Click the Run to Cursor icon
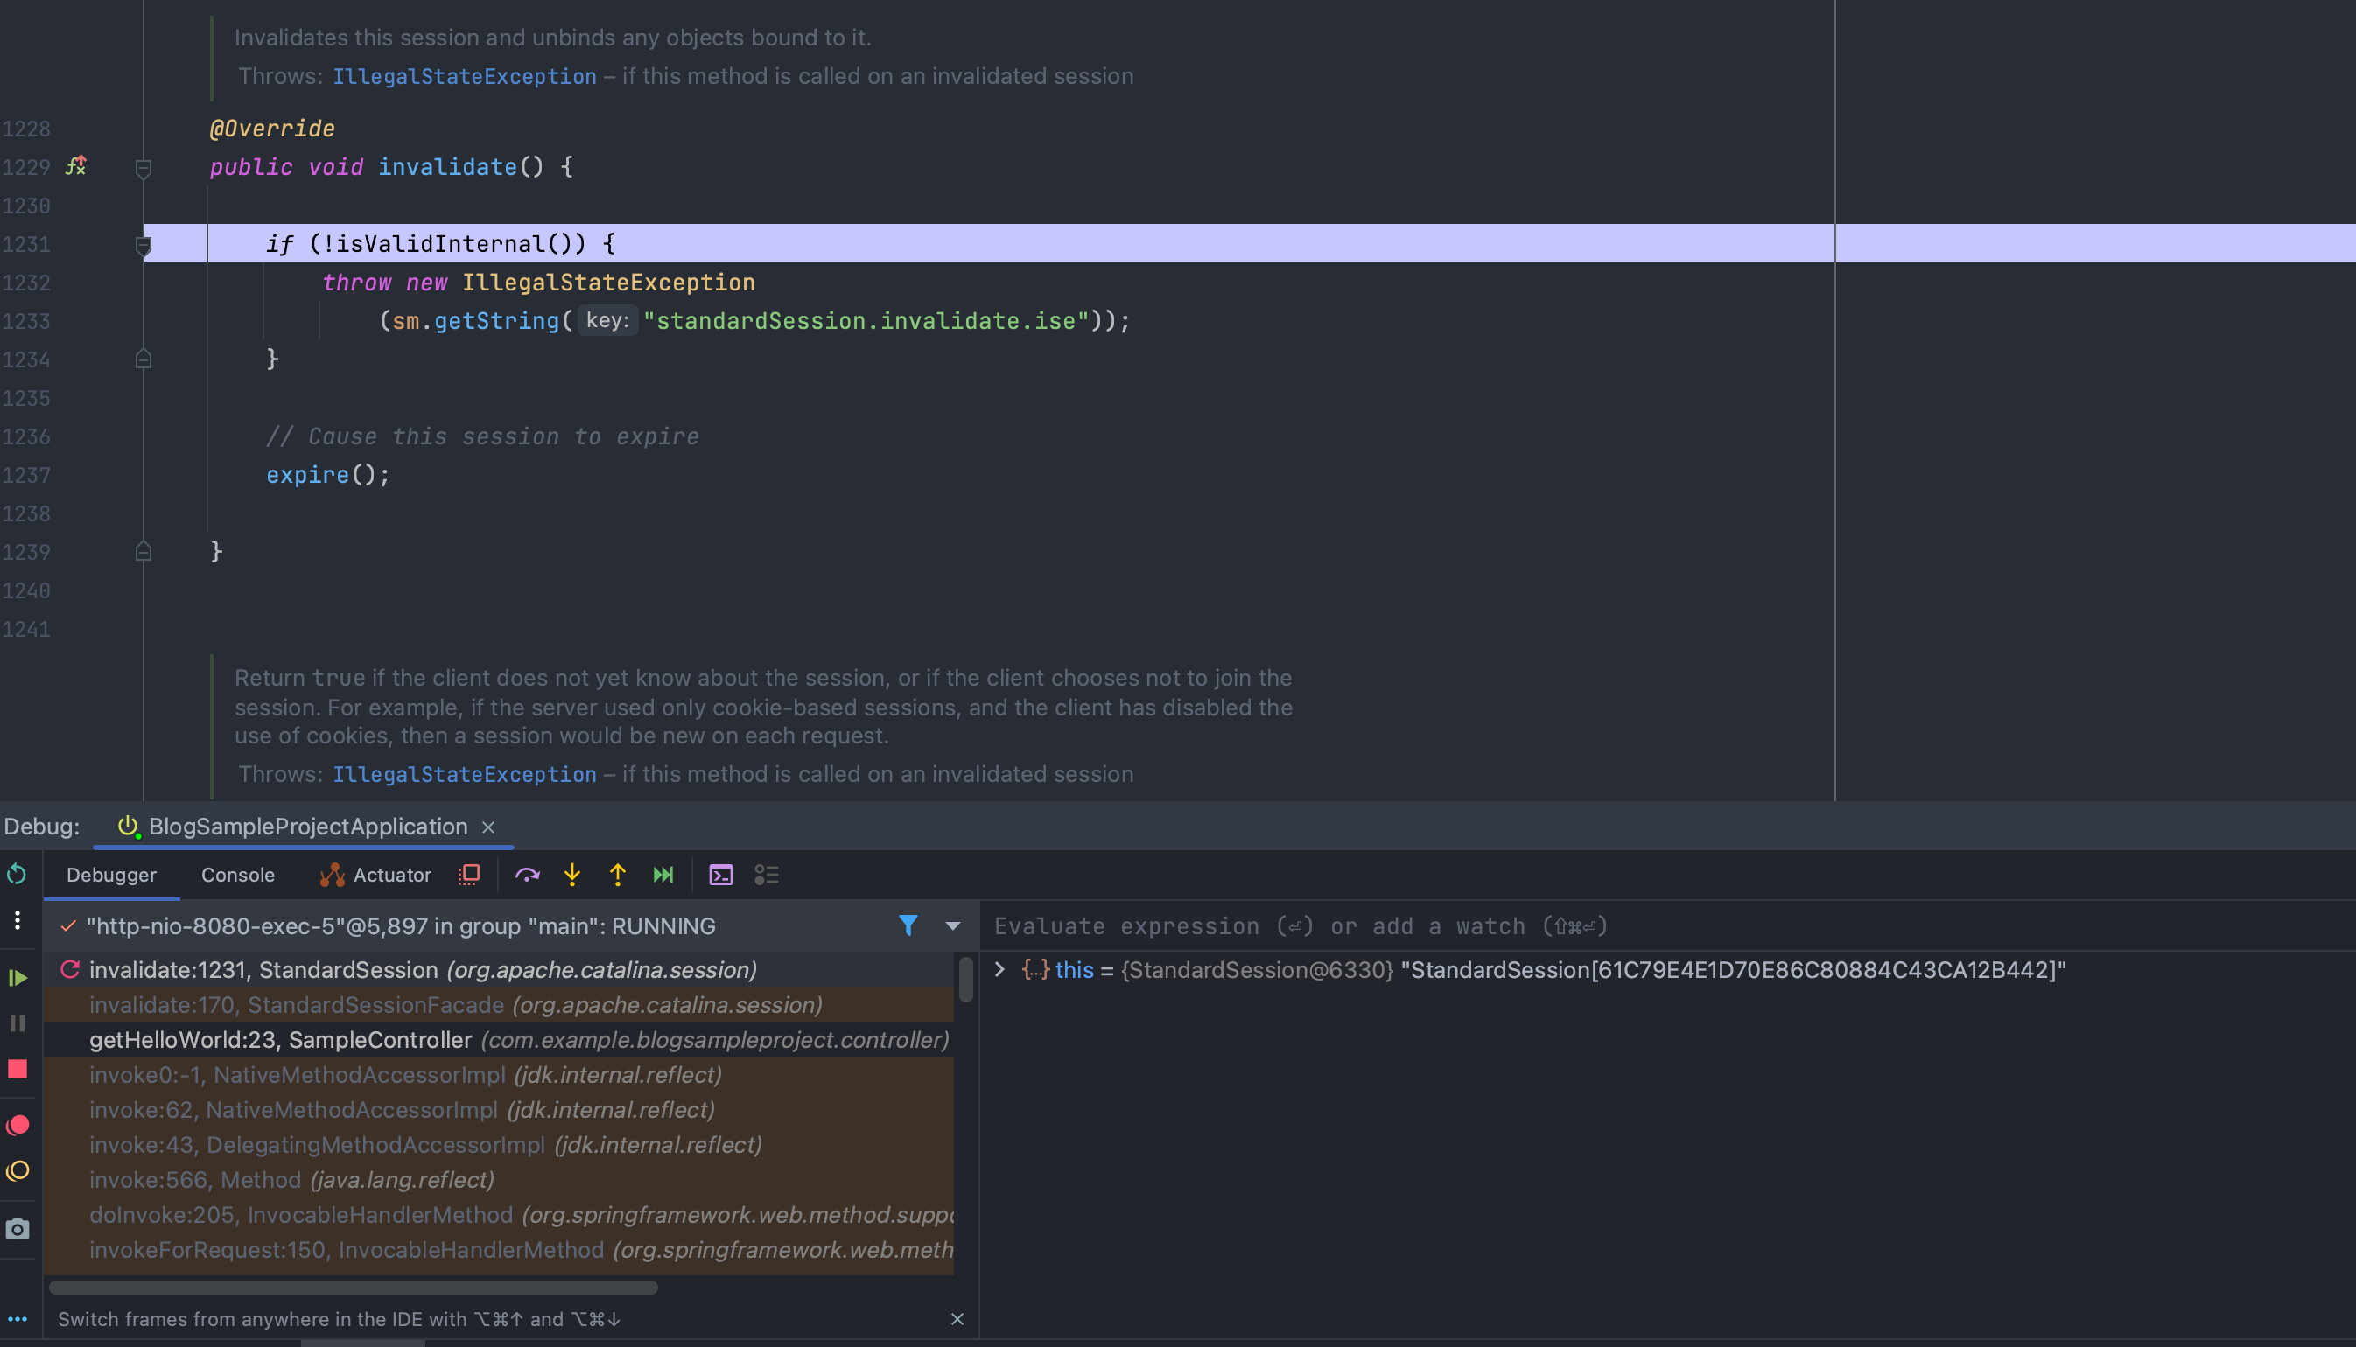 tap(663, 875)
